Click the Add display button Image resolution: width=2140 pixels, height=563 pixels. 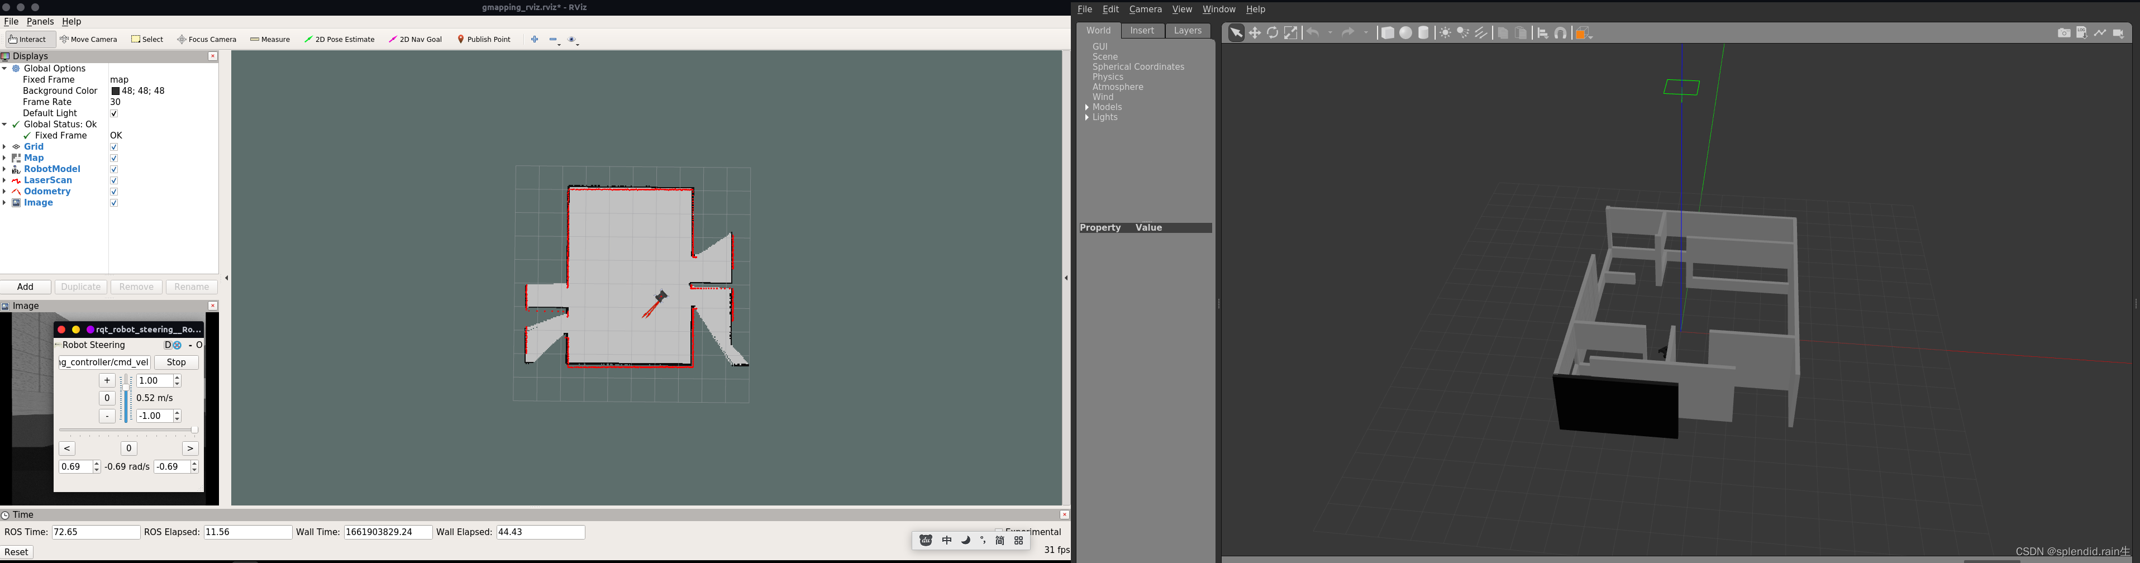26,287
